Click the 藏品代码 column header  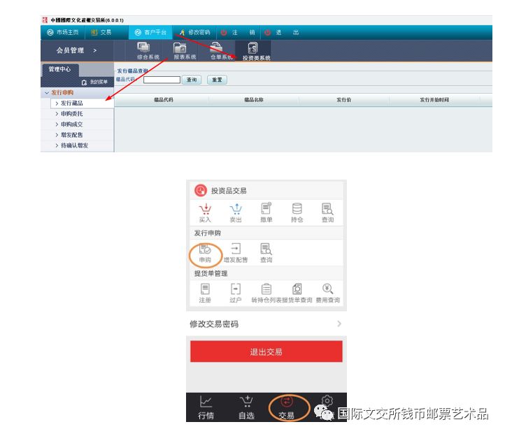(164, 100)
